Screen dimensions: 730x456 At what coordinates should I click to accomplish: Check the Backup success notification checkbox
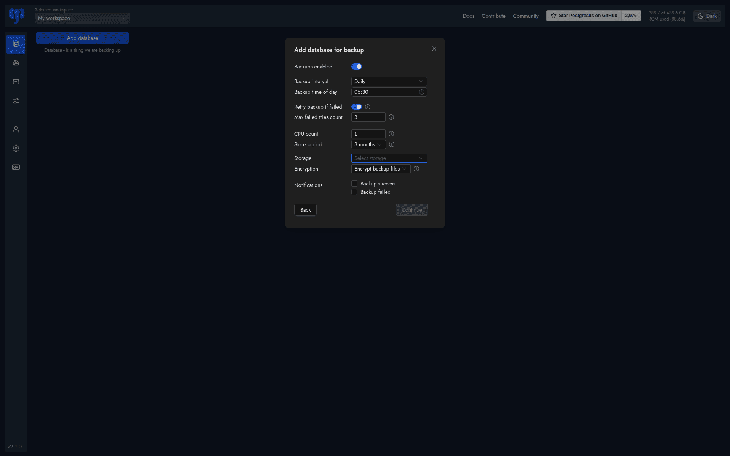click(354, 184)
